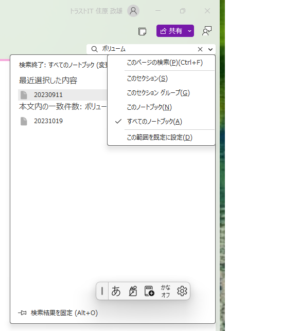Image resolution: width=299 pixels, height=331 pixels.
Task: Toggle the search scope dropdown chevron
Action: pyautogui.click(x=210, y=49)
